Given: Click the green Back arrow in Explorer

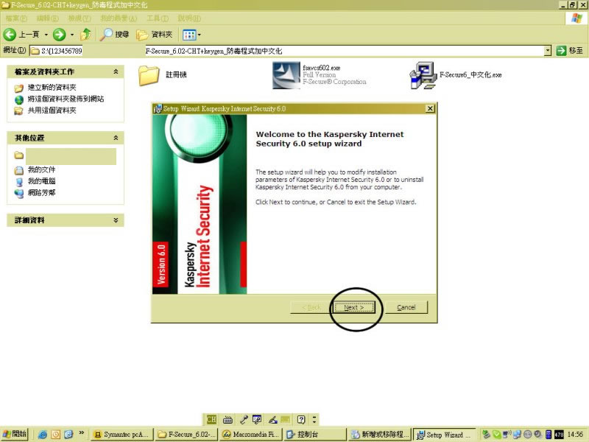Looking at the screenshot, I should [x=10, y=35].
